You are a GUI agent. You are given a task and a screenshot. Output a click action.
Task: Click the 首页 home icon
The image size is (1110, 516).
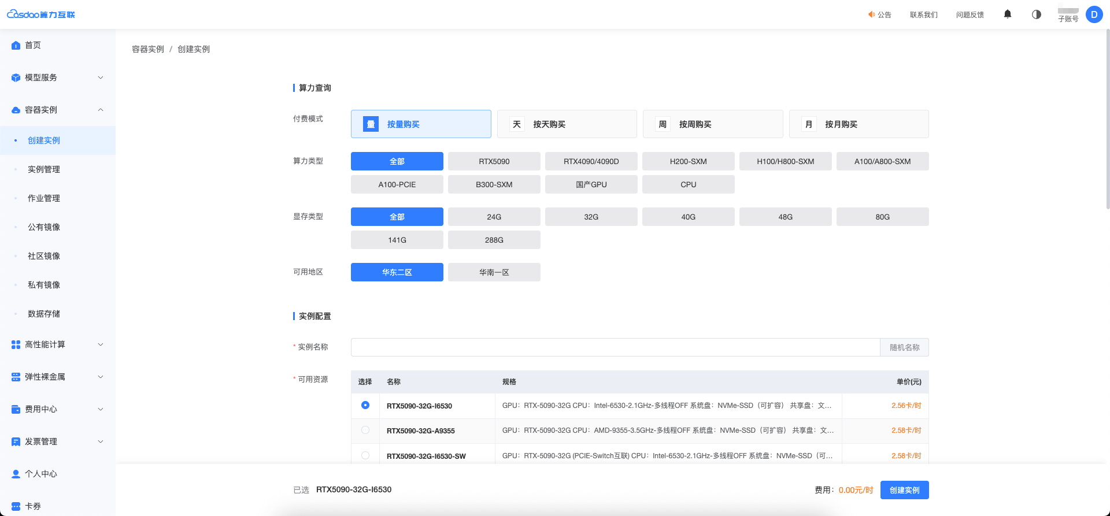(16, 45)
